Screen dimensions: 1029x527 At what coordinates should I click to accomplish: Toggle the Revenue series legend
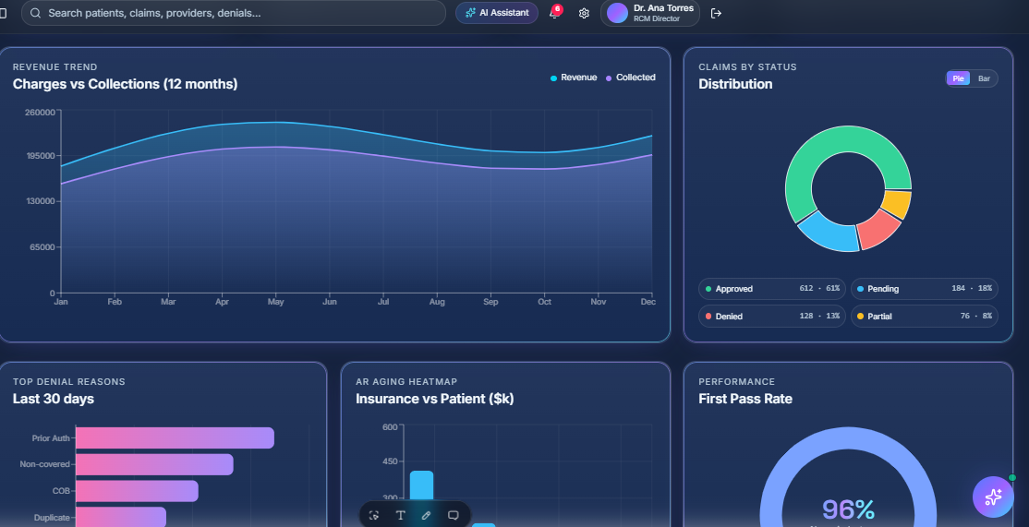(574, 78)
